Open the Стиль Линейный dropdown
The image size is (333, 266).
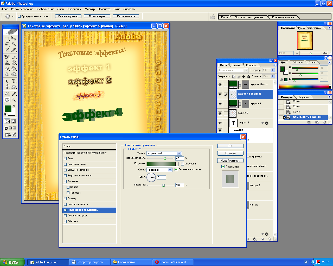(170, 170)
